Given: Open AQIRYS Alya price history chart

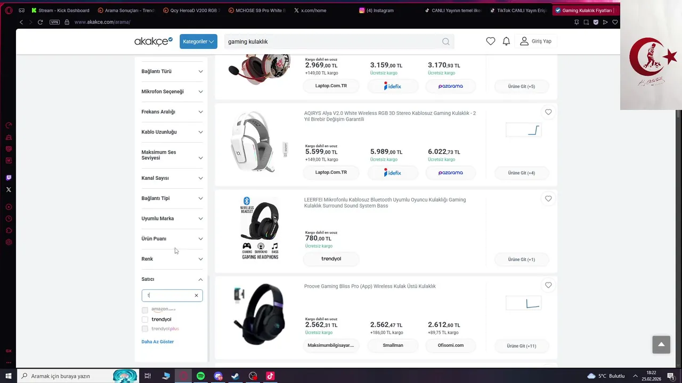Looking at the screenshot, I should [523, 130].
